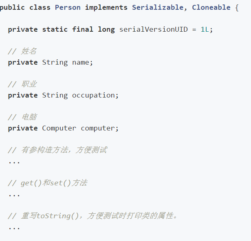251x241 pixels.
Task: Click the ellipsis below the toString comment
Action: click(x=14, y=228)
